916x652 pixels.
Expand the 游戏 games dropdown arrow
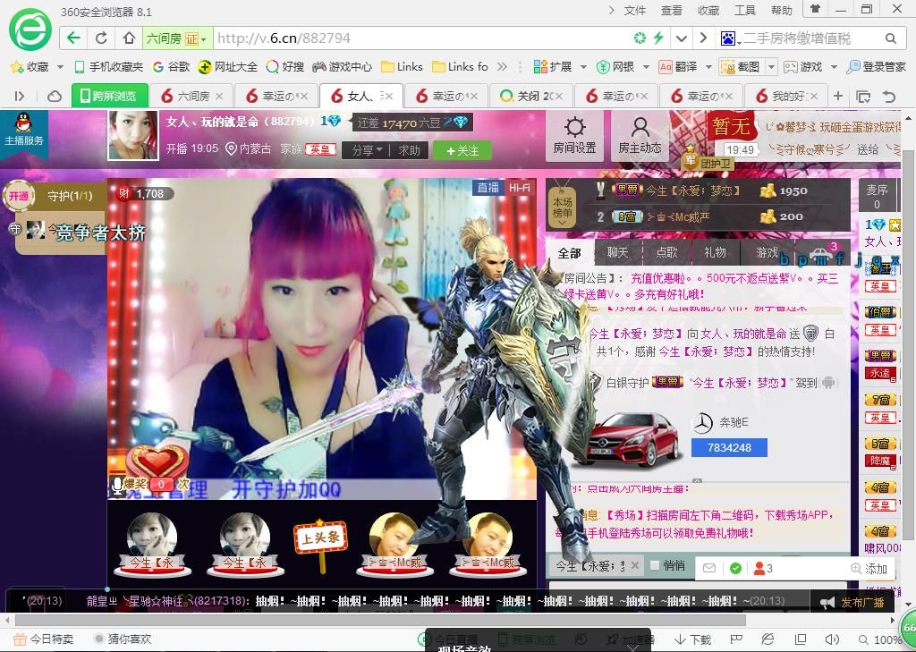[835, 67]
